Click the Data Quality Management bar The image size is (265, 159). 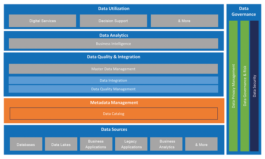(x=114, y=89)
